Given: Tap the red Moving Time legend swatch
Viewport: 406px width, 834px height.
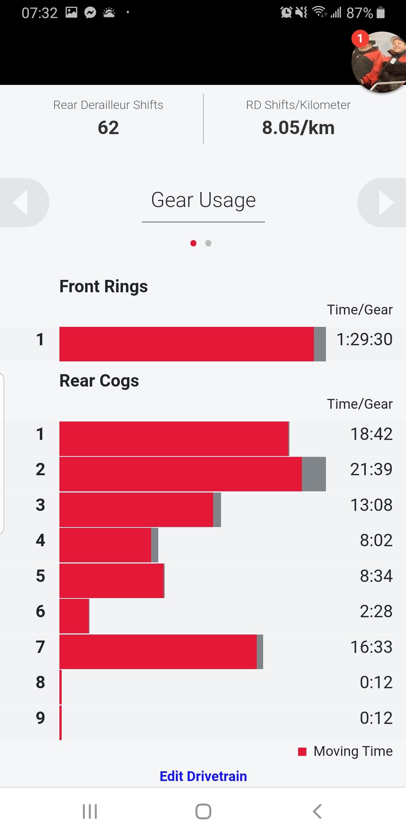Looking at the screenshot, I should tap(302, 751).
